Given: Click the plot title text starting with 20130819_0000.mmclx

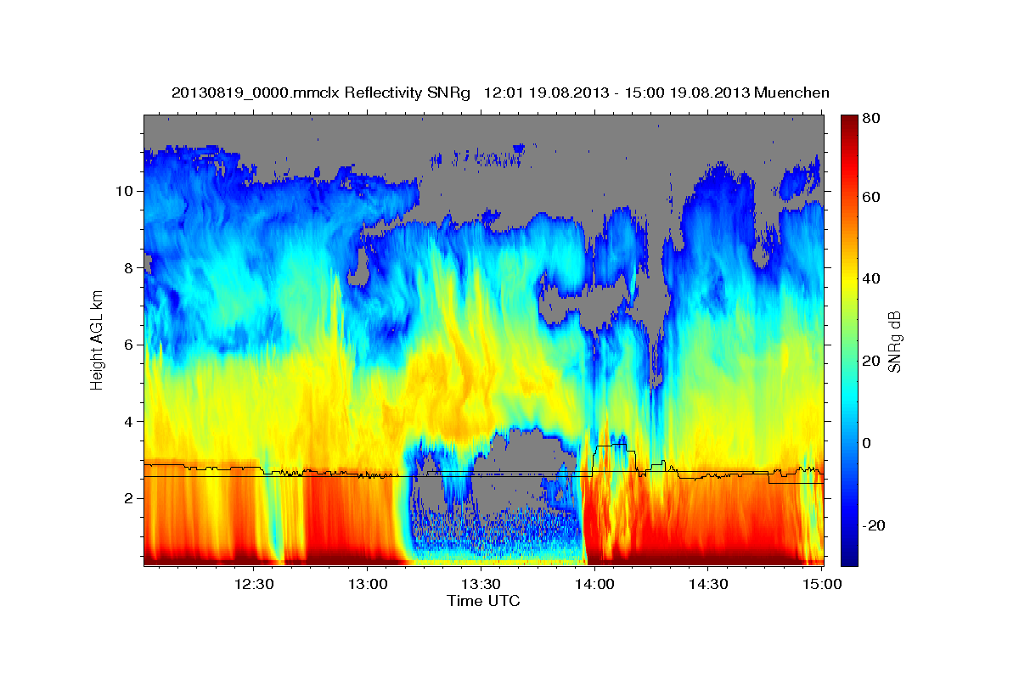Looking at the screenshot, I should (x=500, y=93).
